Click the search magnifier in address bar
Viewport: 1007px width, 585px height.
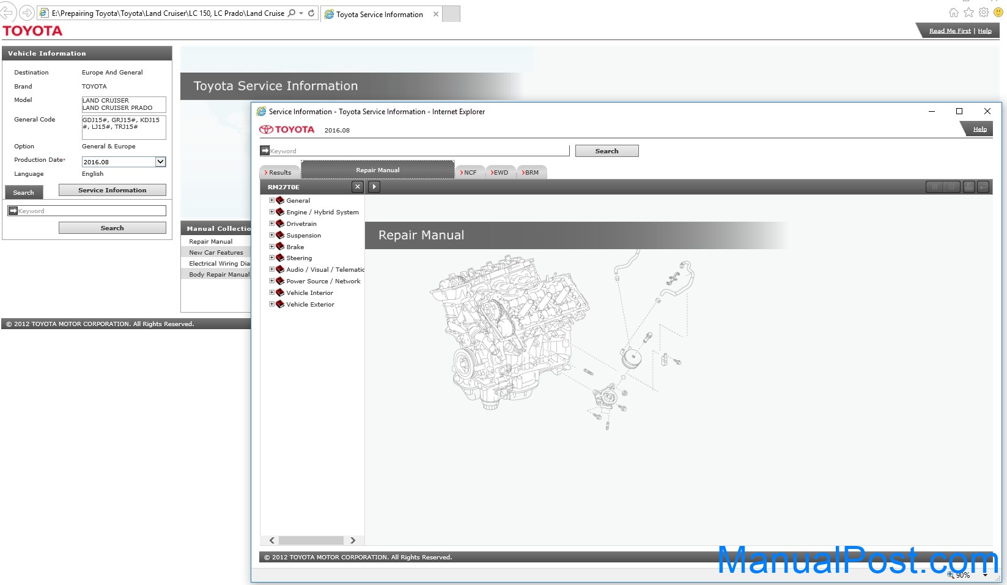click(292, 13)
